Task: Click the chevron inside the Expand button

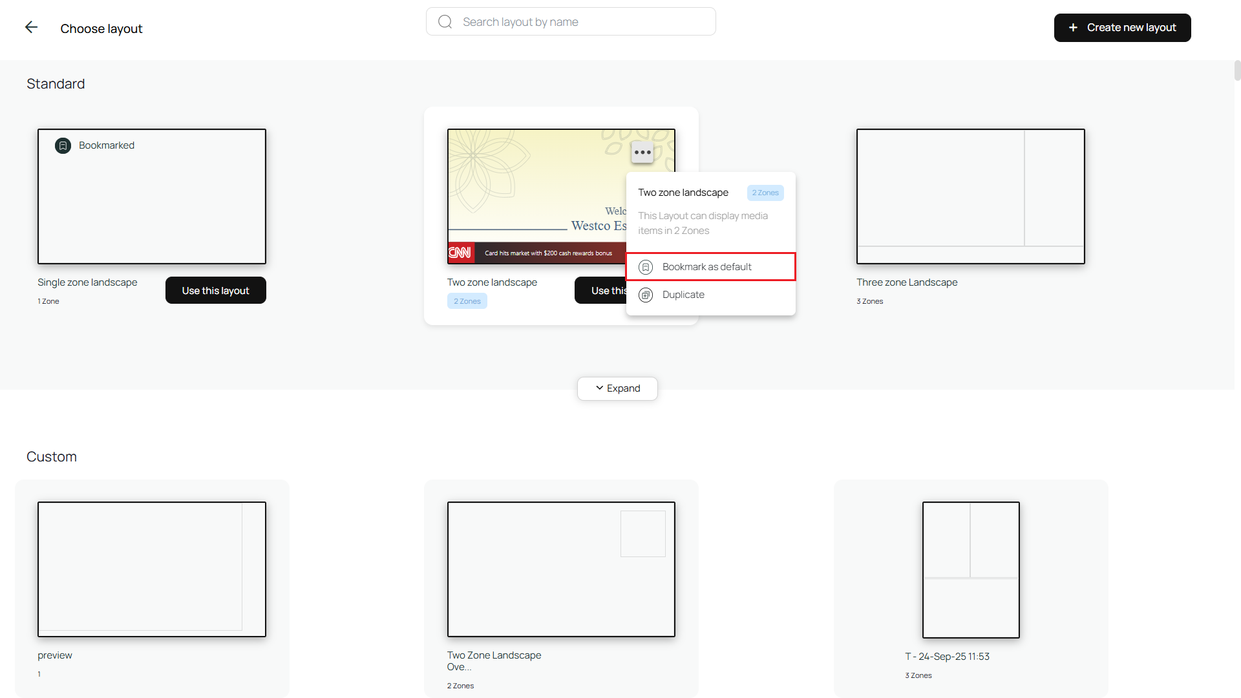Action: coord(599,388)
